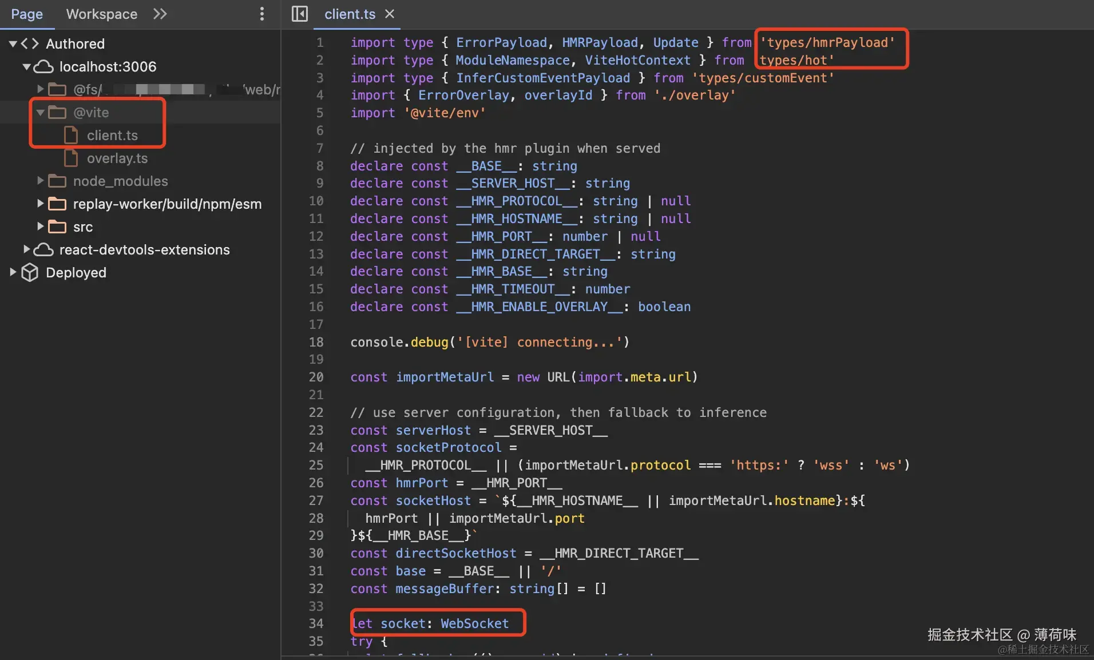
Task: Expand the replay-worker/build/npm/esm folder
Action: point(40,204)
